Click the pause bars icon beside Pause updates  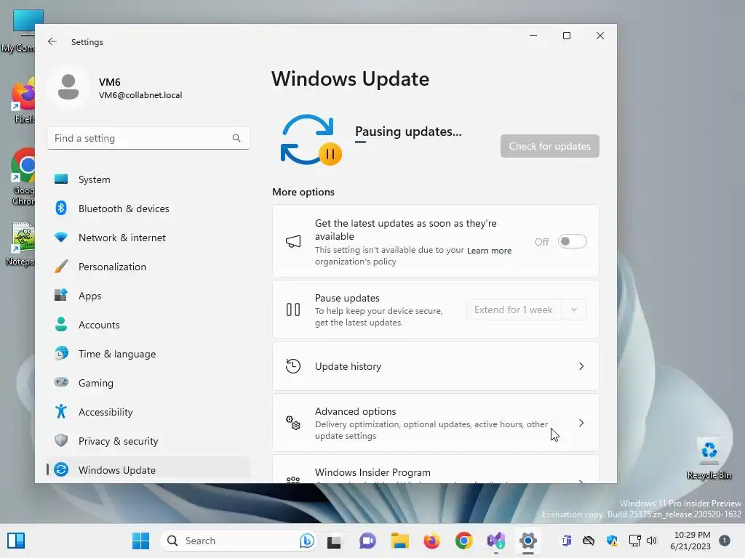[293, 310]
